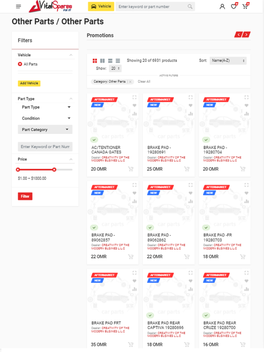
Task: Add BRAKE PAD - 89062862 to cart
Action: [x=187, y=256]
